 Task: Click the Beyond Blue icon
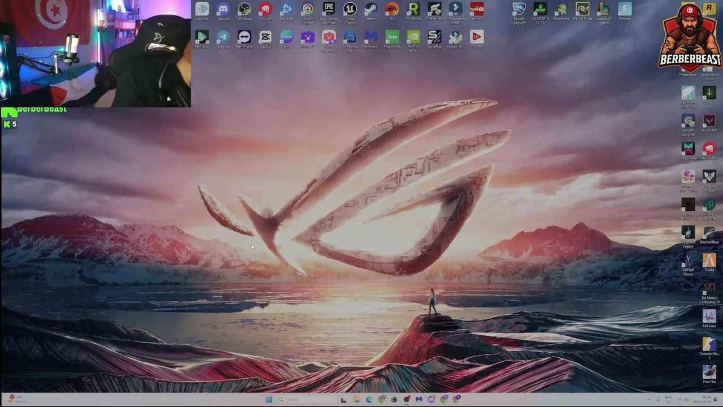pyautogui.click(x=709, y=235)
